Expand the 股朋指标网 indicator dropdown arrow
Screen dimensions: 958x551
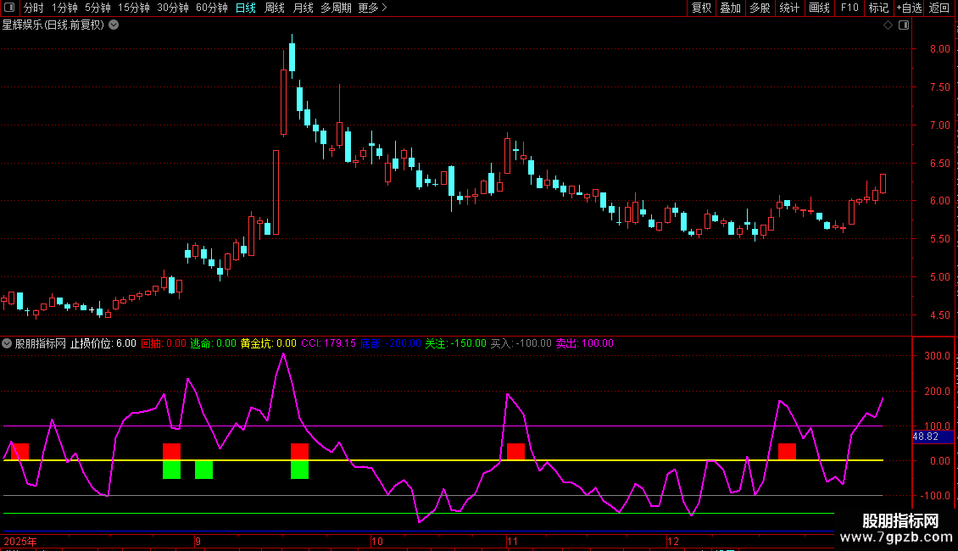point(8,344)
